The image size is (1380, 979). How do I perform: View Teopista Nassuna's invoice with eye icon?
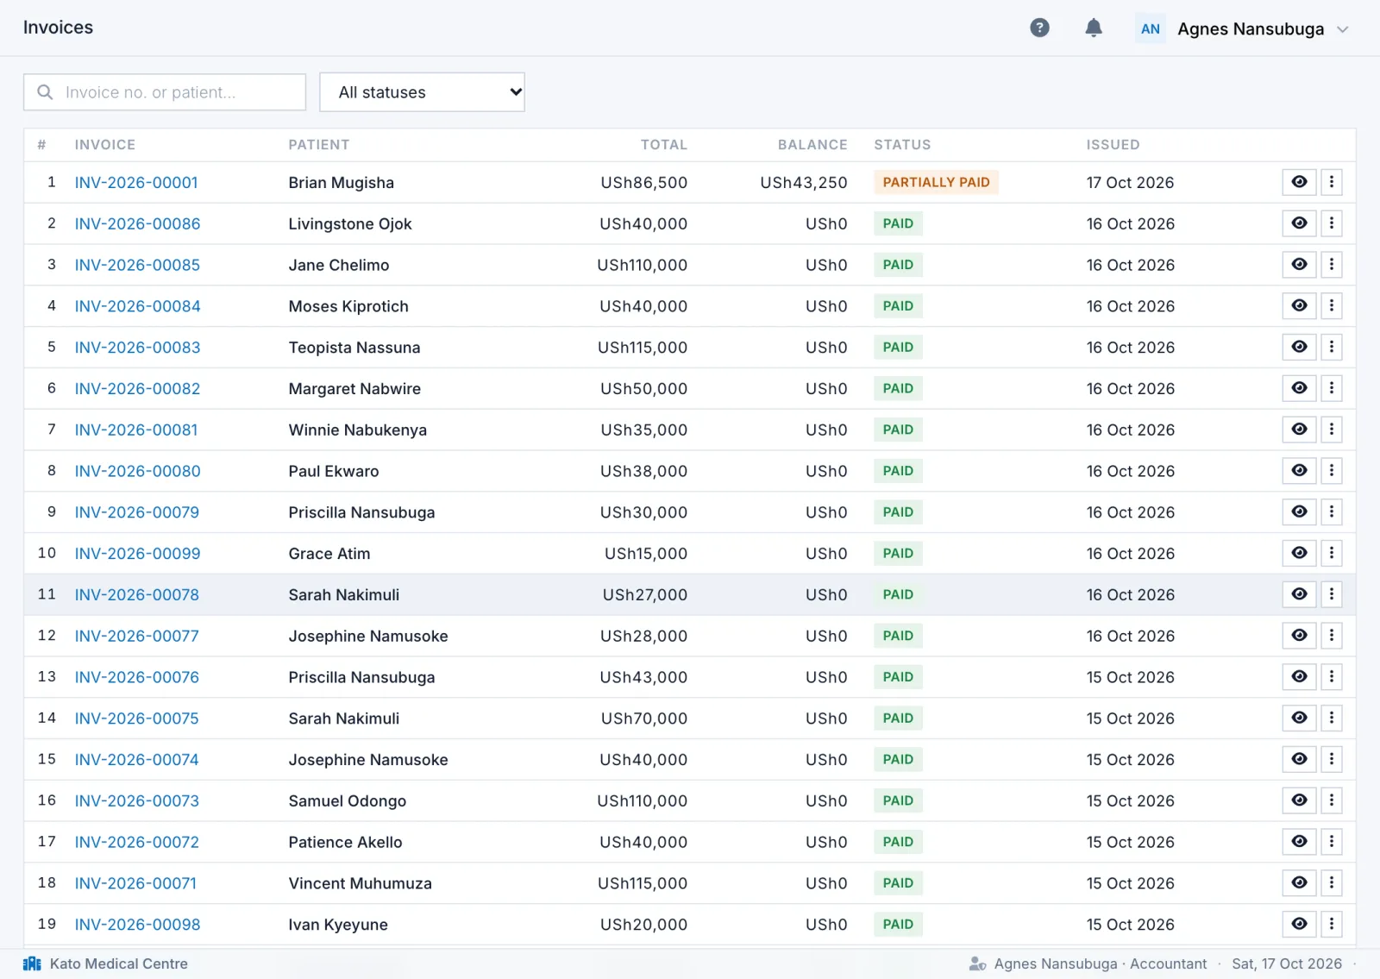pyautogui.click(x=1299, y=347)
